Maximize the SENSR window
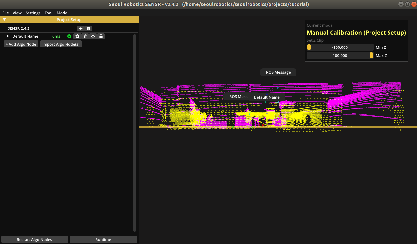417x244 pixels. (407, 4)
